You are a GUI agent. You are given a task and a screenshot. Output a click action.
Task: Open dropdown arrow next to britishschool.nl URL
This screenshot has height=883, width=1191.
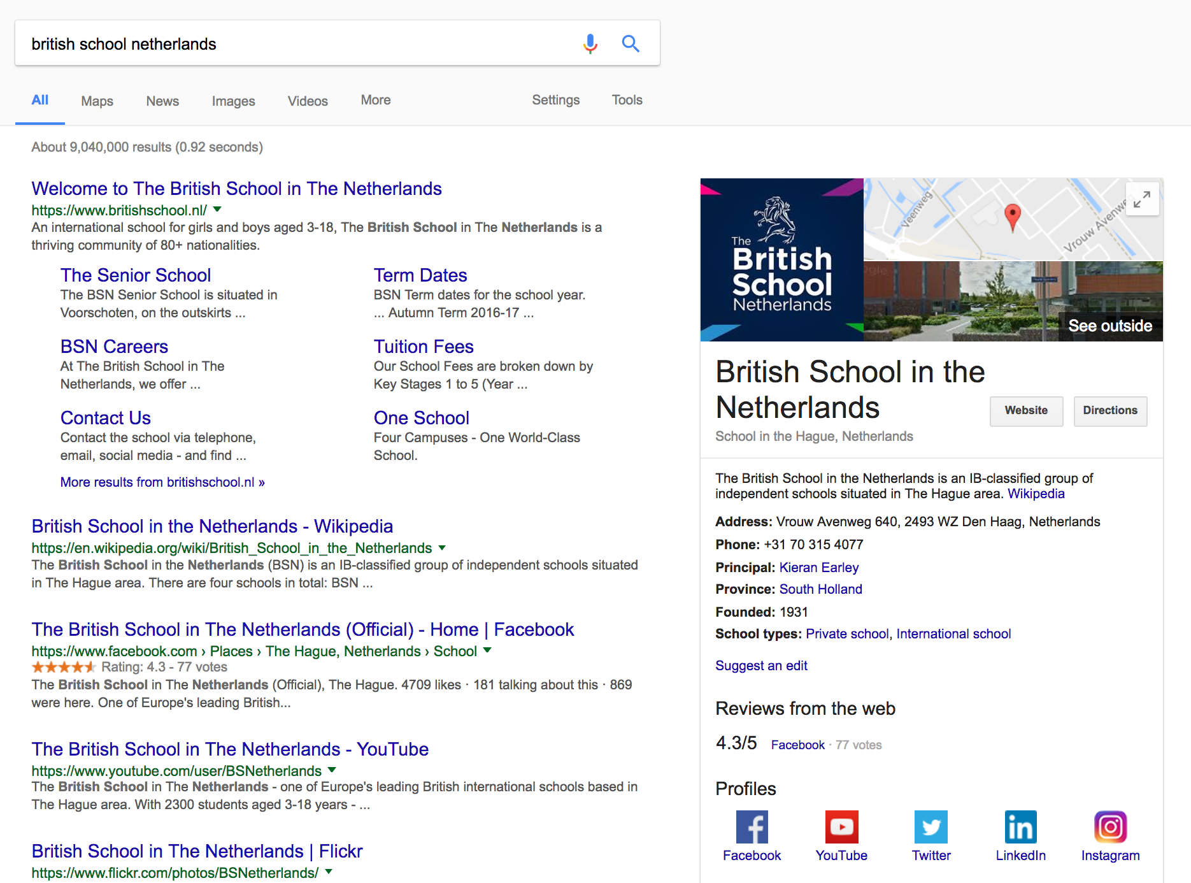(217, 210)
